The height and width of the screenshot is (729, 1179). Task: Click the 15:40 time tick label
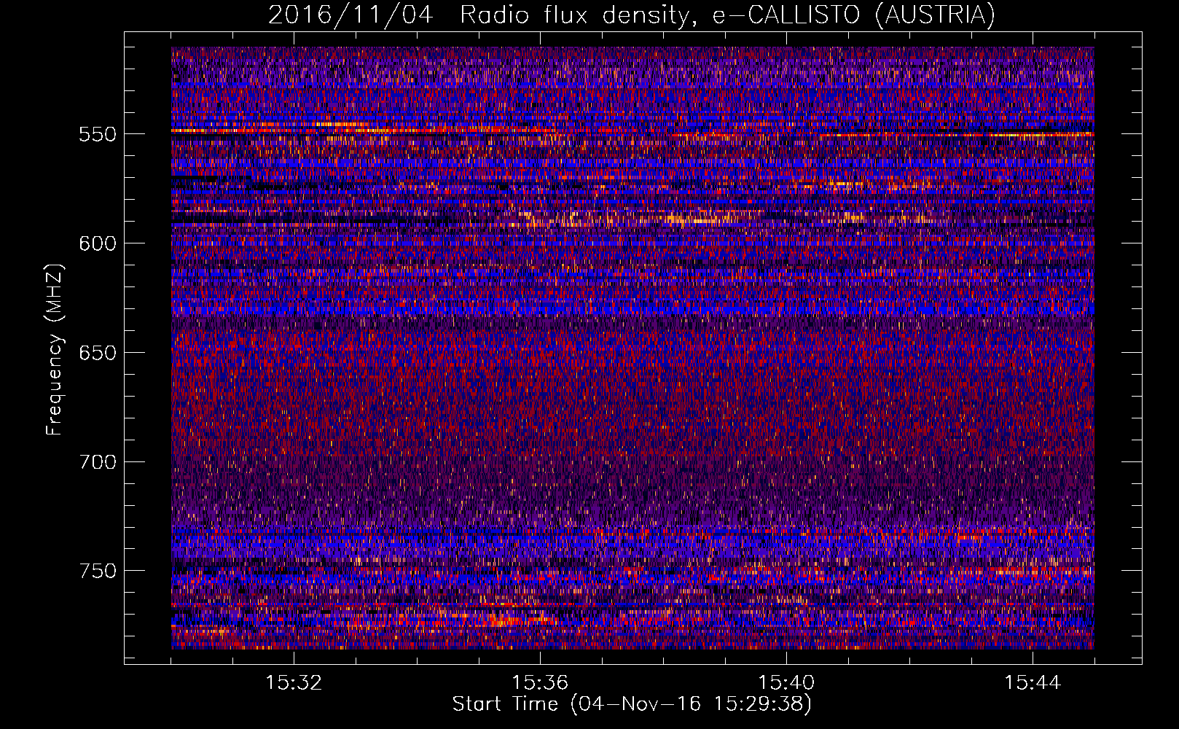[786, 683]
